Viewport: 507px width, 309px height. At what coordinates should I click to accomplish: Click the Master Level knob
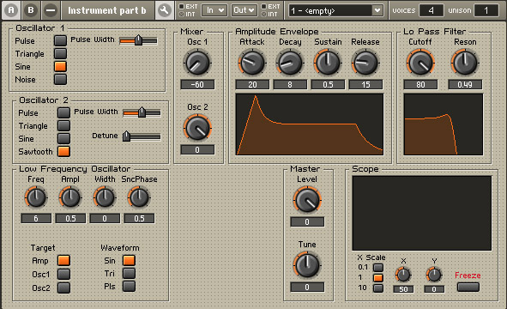tap(307, 200)
